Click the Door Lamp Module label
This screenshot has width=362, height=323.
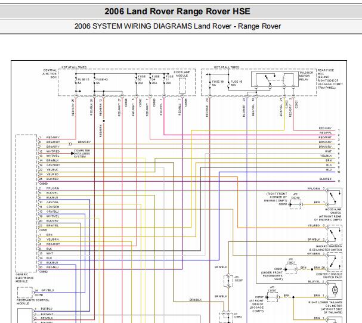[x=182, y=74]
